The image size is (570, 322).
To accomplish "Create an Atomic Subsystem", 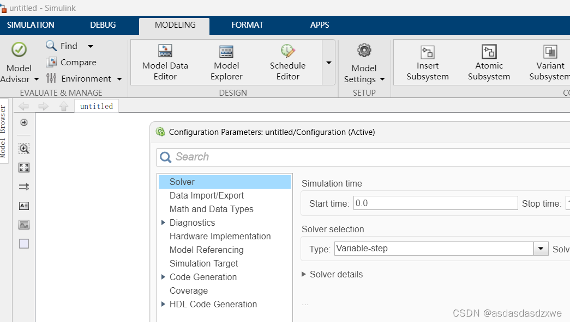I will (489, 63).
